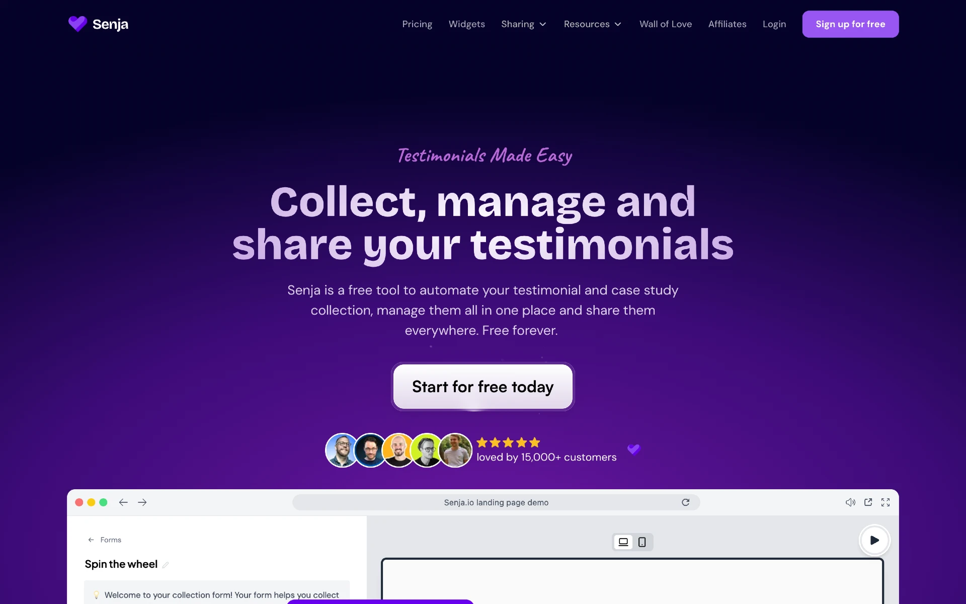
Task: Click the back arrow in Forms navigation
Action: (x=91, y=539)
